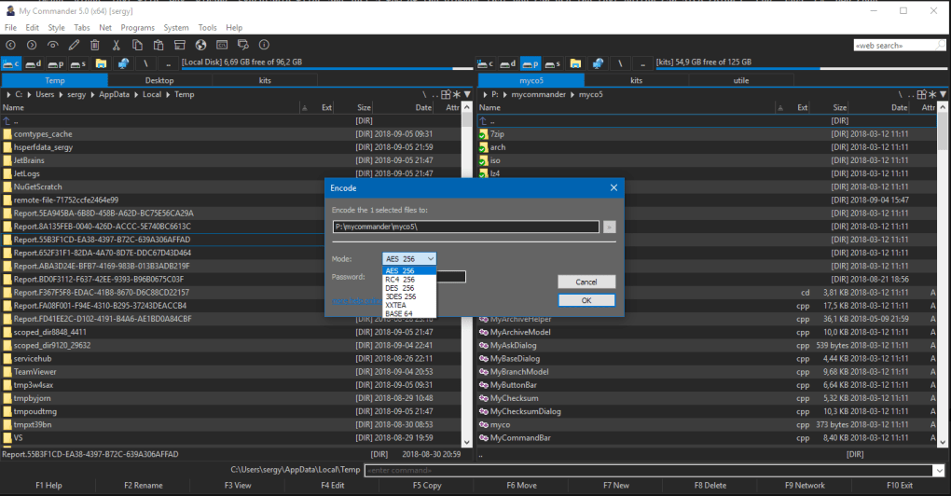
Task: Click the pencil Edit icon in toolbar
Action: (75, 45)
